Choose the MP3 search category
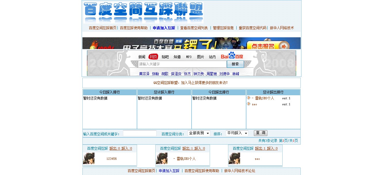 point(189,57)
